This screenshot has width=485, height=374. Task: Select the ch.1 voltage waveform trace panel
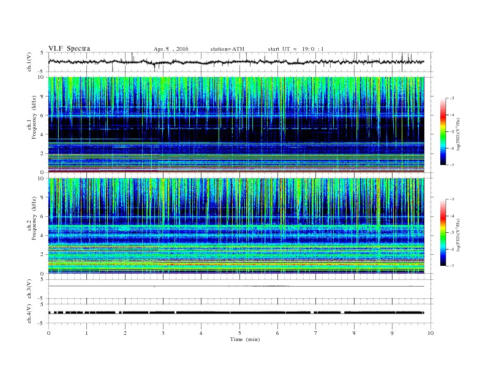click(x=239, y=62)
